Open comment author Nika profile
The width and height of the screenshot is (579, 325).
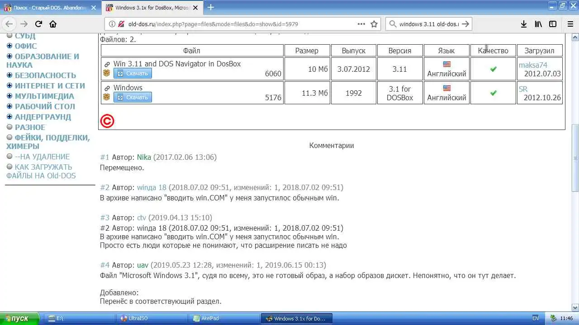[x=144, y=157]
